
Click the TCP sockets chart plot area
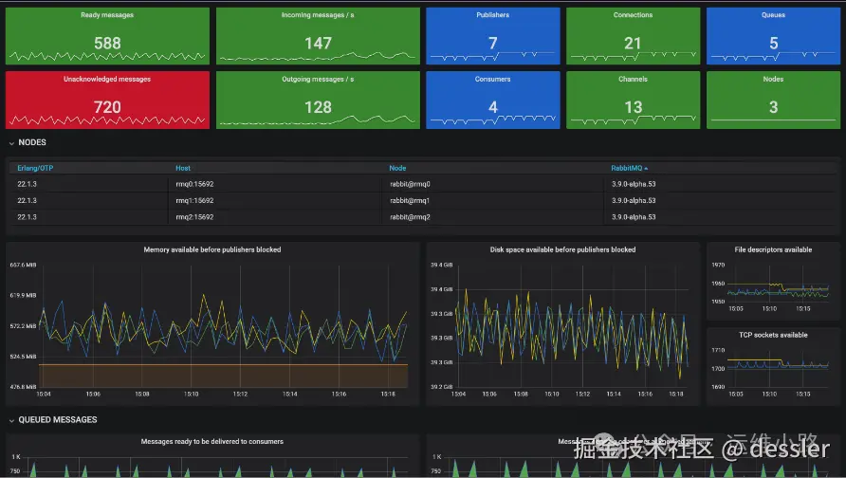click(778, 369)
